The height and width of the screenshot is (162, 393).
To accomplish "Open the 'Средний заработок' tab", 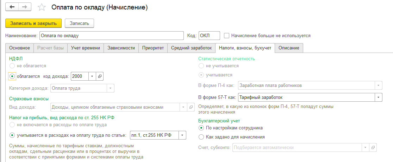I will coord(191,48).
